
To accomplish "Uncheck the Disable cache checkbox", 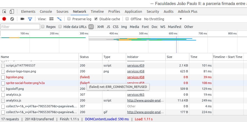I will point(96,19).
